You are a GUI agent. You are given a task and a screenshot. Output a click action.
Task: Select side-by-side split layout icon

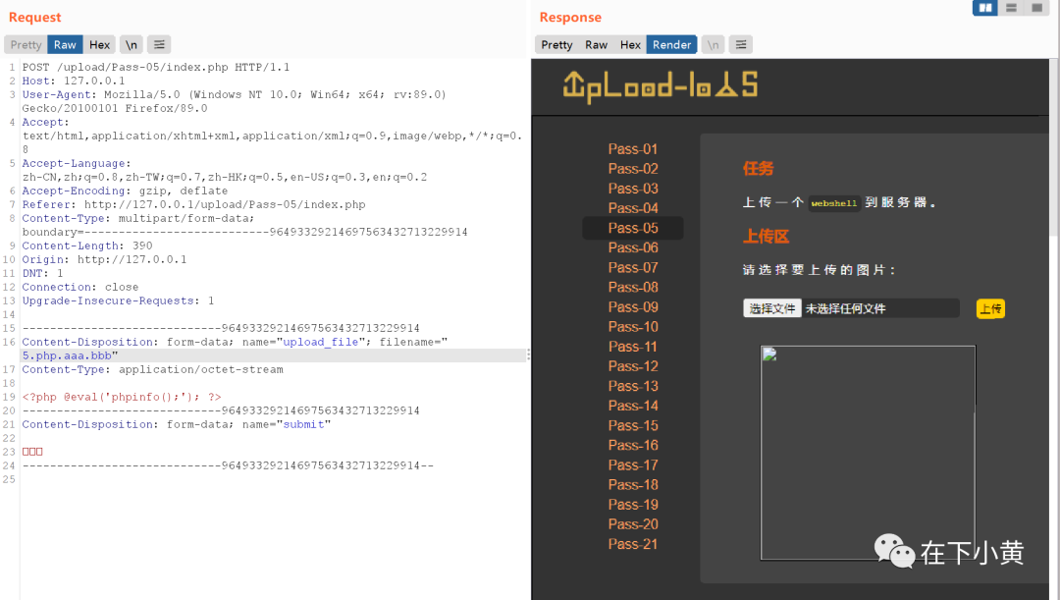pyautogui.click(x=985, y=8)
